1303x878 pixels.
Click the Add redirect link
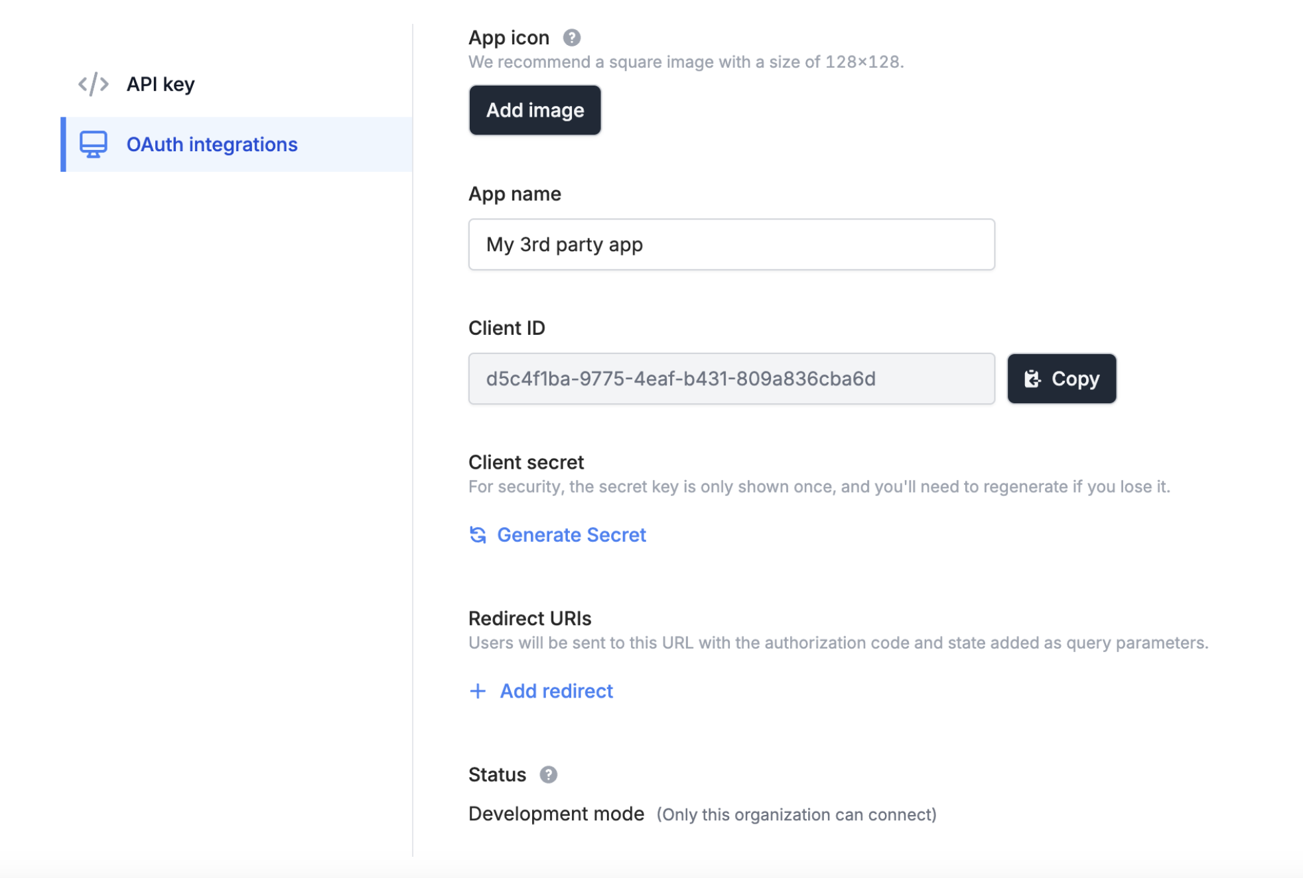(x=556, y=691)
